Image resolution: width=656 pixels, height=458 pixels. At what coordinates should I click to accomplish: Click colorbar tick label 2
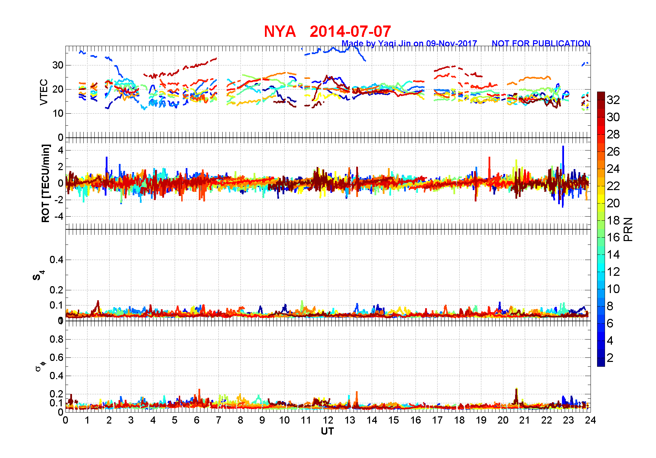click(610, 358)
